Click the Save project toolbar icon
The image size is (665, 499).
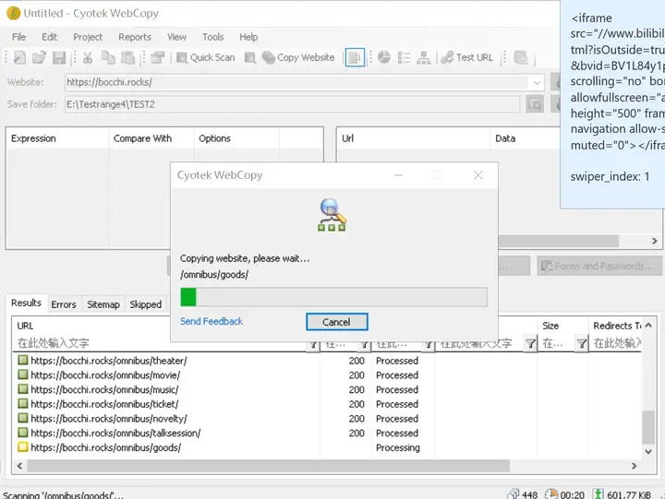(59, 57)
